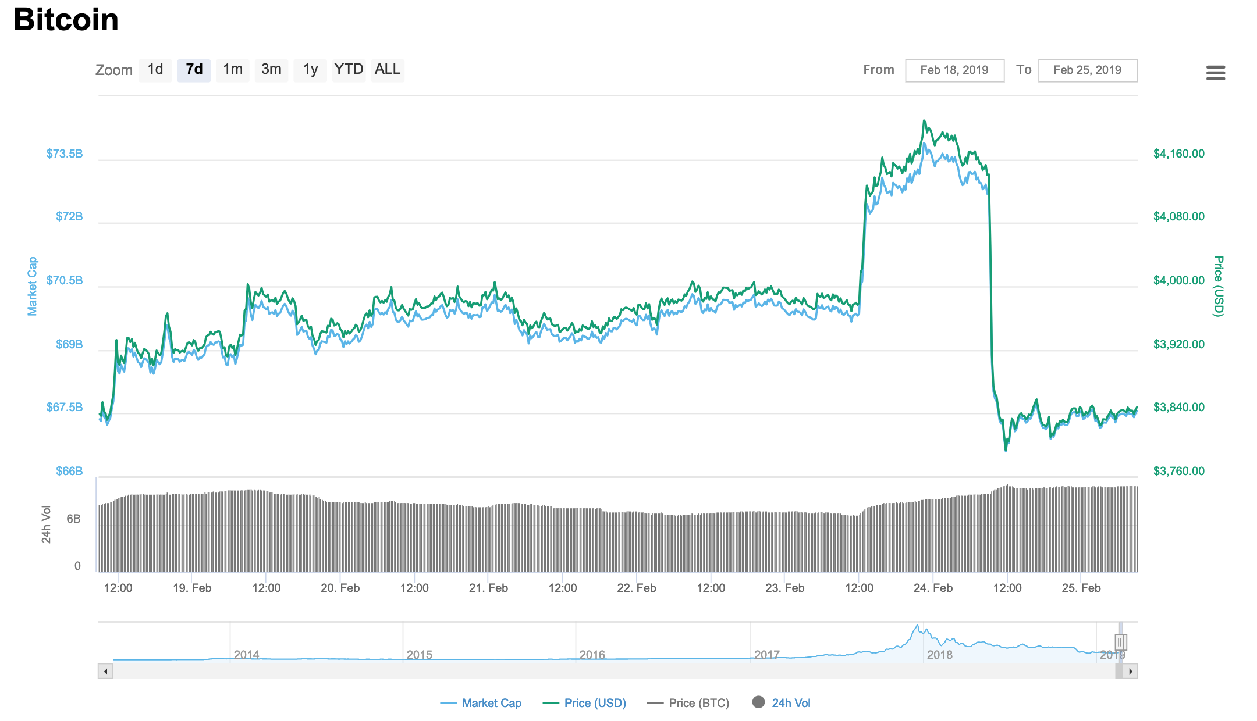Click the $73.5B market cap label
1257x721 pixels.
tap(65, 154)
